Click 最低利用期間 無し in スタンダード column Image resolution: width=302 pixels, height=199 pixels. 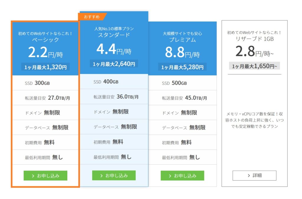click(114, 157)
